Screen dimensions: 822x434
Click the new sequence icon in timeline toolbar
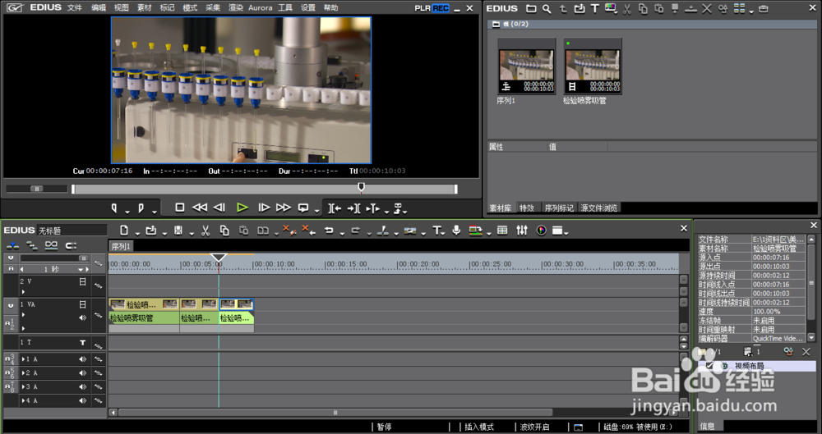coord(124,231)
